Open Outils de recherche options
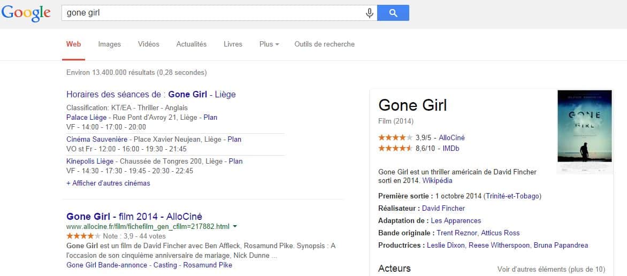The height and width of the screenshot is (276, 627). (325, 44)
